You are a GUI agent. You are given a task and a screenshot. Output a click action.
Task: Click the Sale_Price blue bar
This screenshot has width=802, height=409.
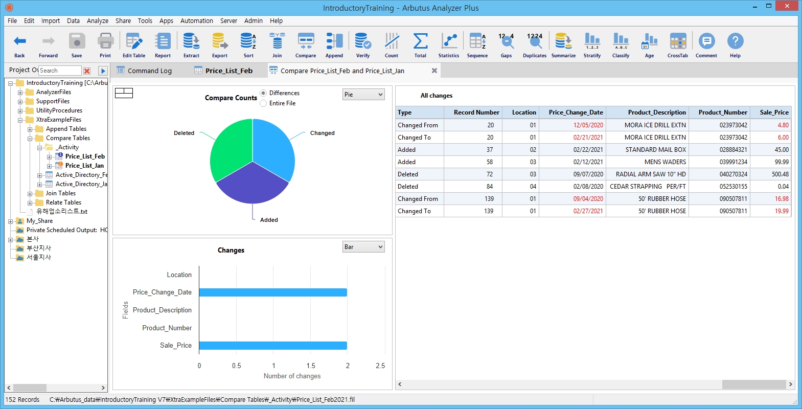[273, 346]
